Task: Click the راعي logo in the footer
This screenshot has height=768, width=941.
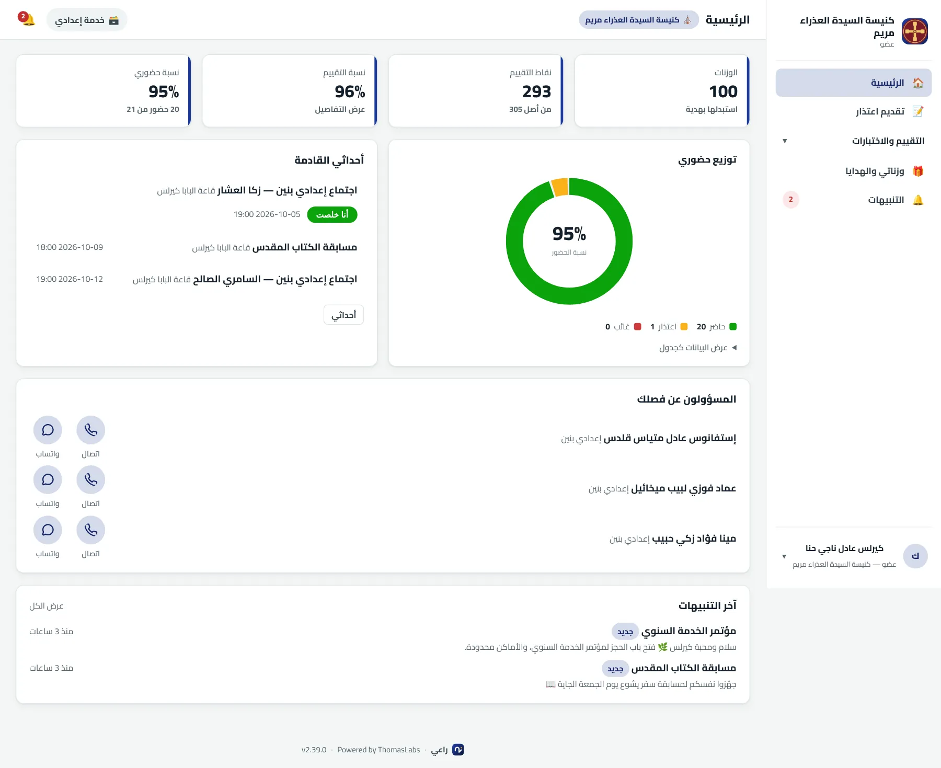Action: [x=458, y=750]
